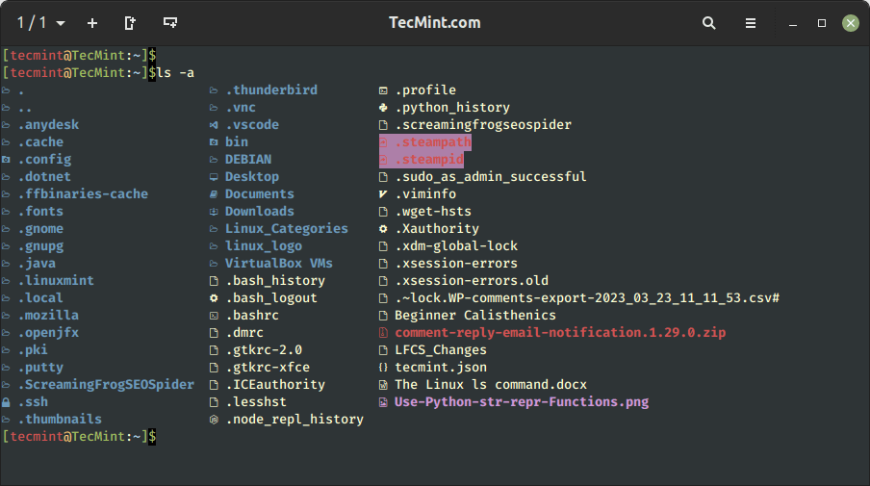Click the desktop icon beside Desktop folder

pos(214,177)
